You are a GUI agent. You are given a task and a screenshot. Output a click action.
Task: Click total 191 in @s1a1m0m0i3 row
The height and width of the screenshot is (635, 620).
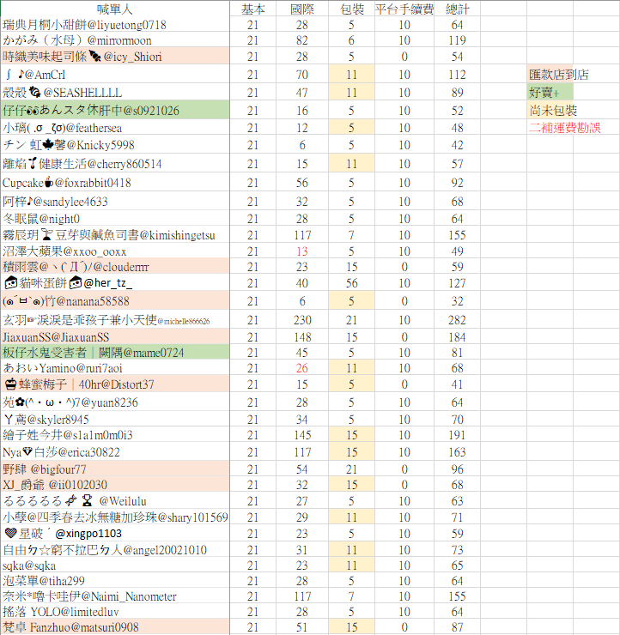click(x=457, y=435)
